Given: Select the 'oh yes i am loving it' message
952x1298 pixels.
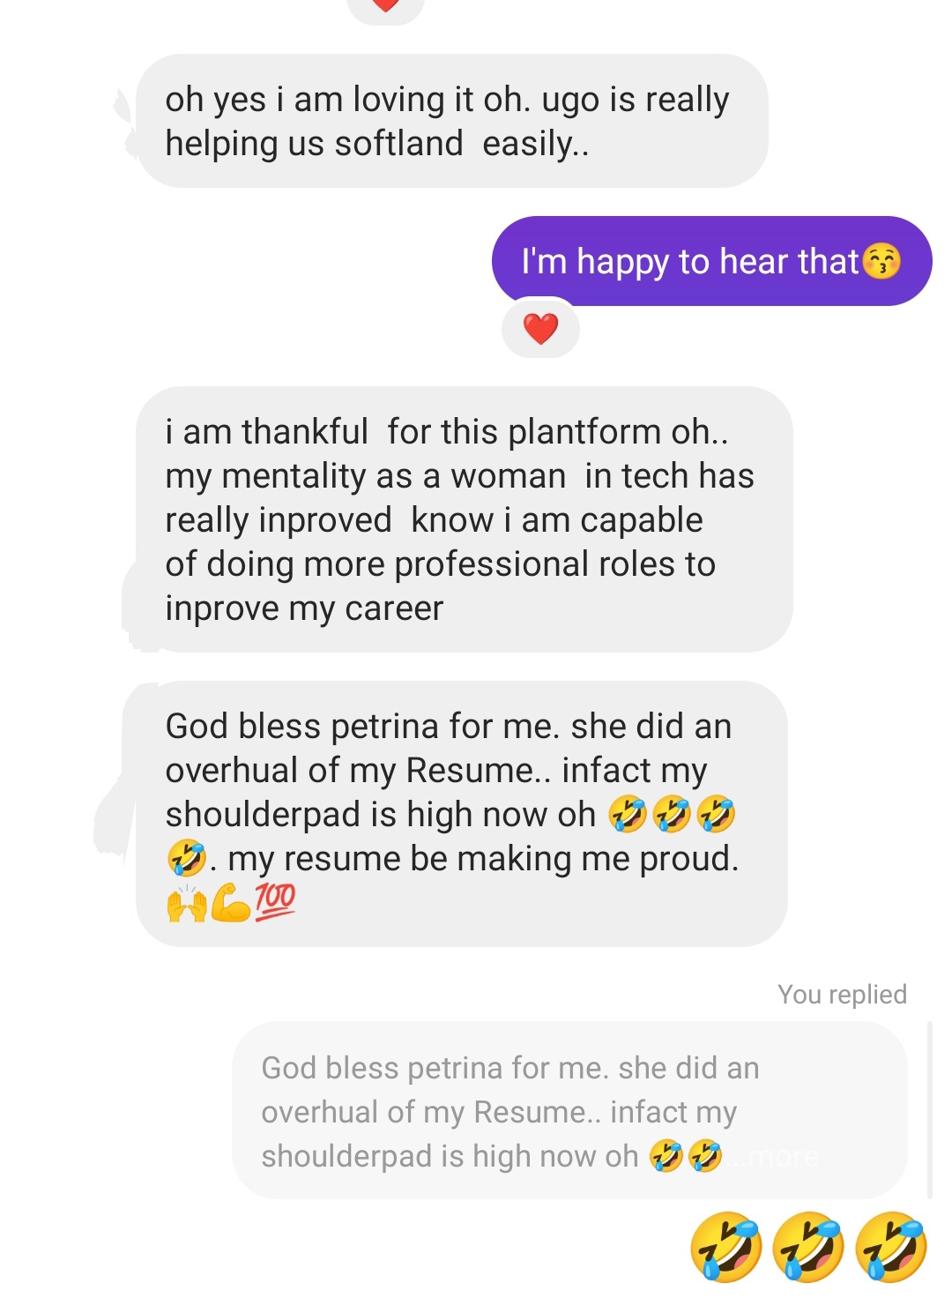Looking at the screenshot, I should (x=452, y=121).
